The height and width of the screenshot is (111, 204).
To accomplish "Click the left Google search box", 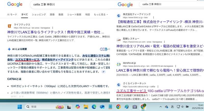I will tap(70, 5).
